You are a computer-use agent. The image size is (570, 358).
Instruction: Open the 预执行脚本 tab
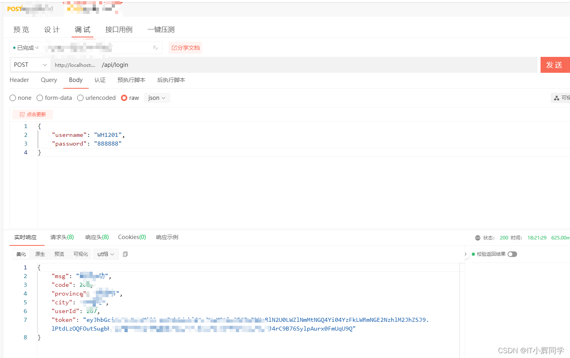click(131, 80)
